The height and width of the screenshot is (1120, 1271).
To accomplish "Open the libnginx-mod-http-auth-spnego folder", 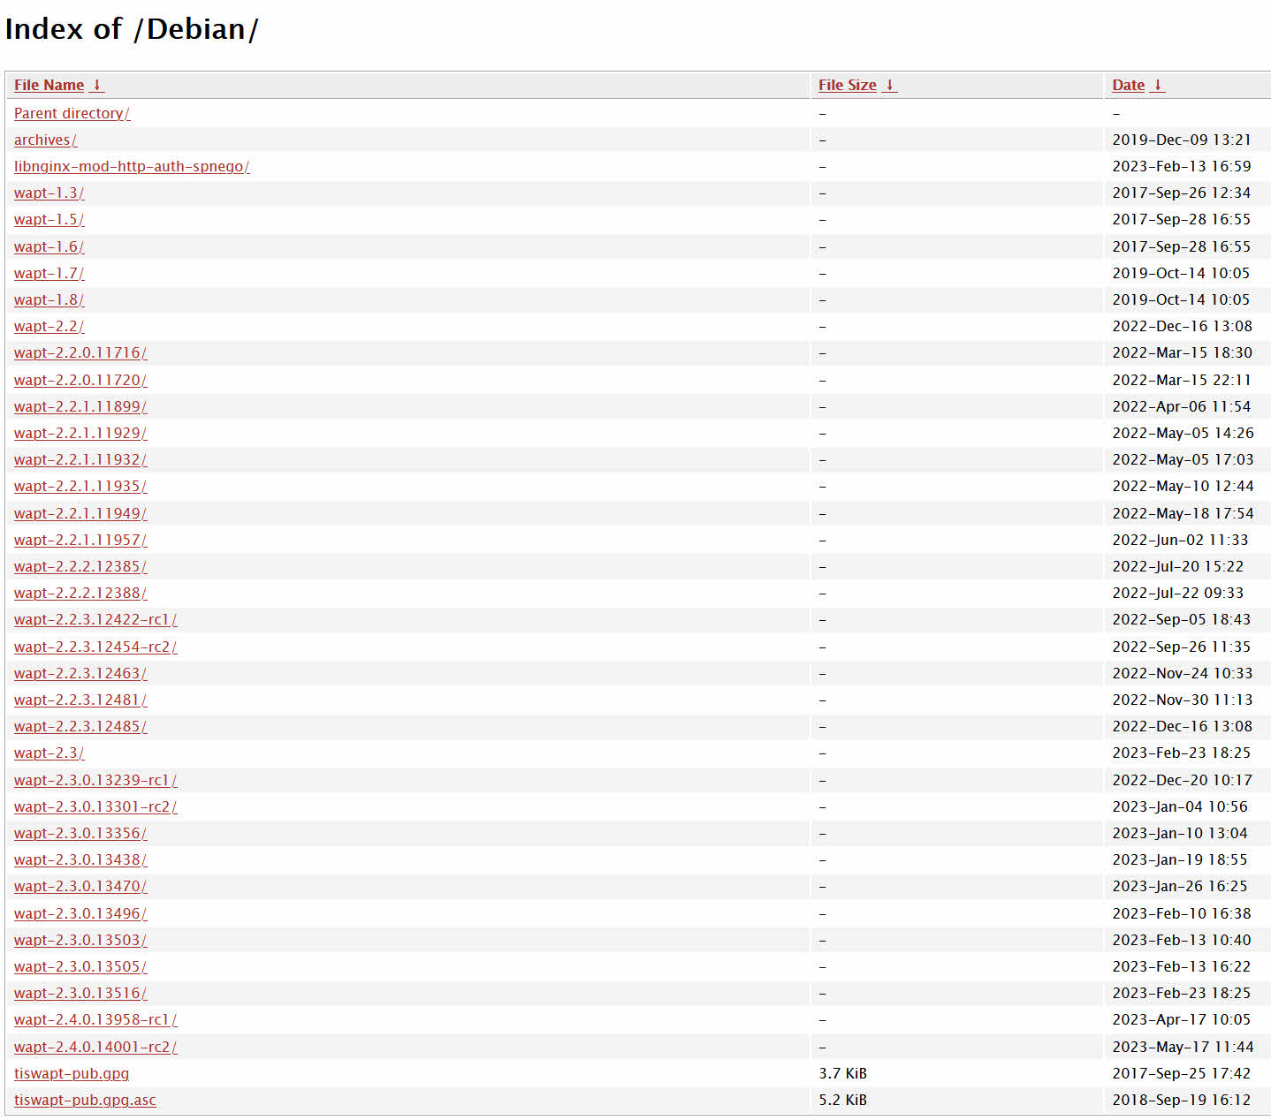I will pyautogui.click(x=132, y=166).
